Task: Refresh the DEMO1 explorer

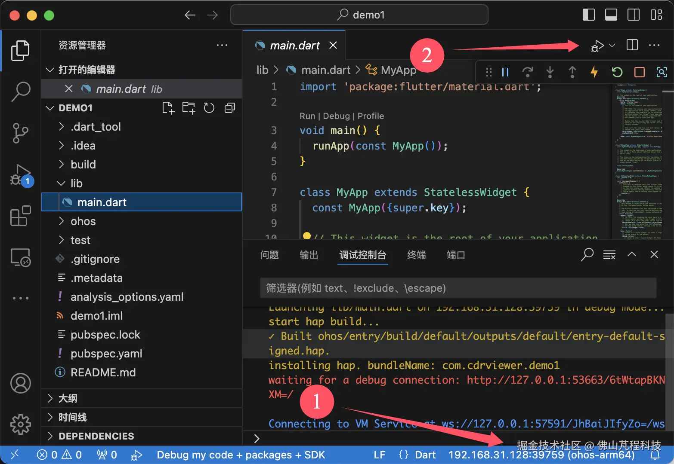Action: 209,108
